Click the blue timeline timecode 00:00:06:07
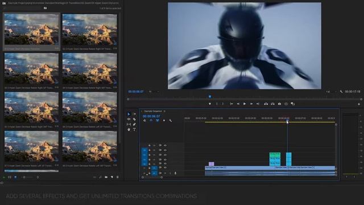This screenshot has height=205, width=364. 151,116
